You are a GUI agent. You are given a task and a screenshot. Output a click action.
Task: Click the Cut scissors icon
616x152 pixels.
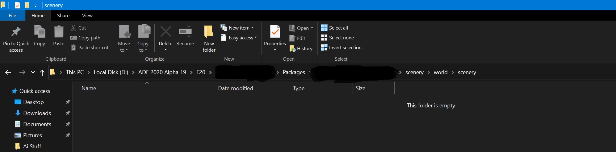[x=73, y=28]
